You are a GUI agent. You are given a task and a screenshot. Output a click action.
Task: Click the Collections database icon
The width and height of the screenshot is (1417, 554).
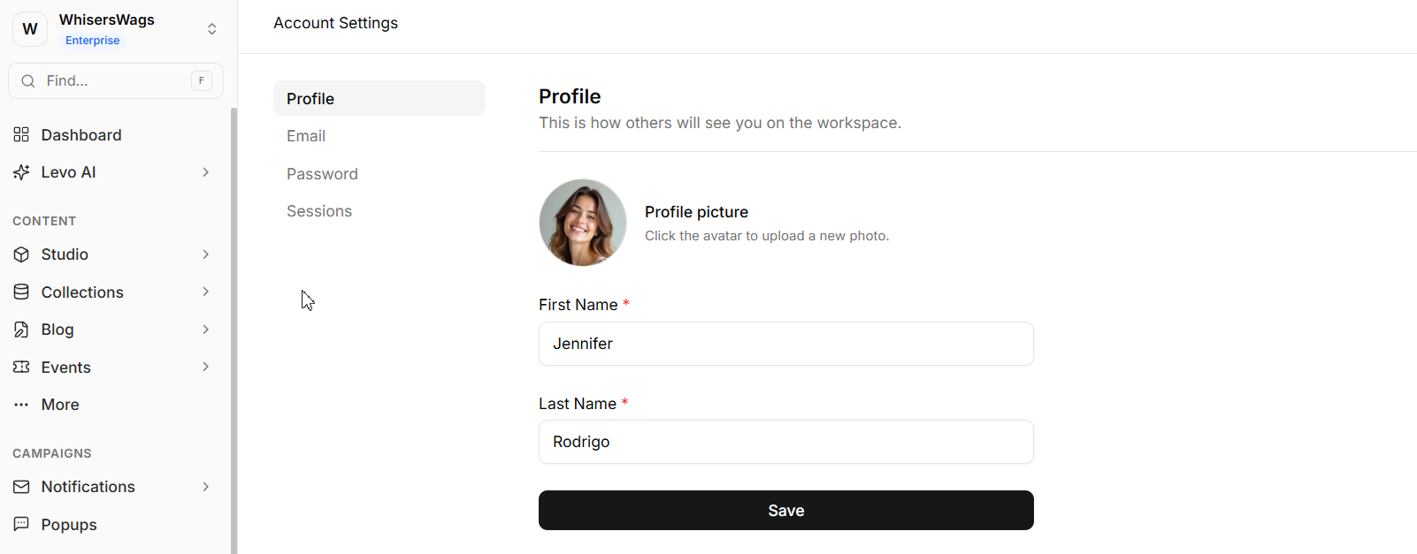(x=21, y=292)
